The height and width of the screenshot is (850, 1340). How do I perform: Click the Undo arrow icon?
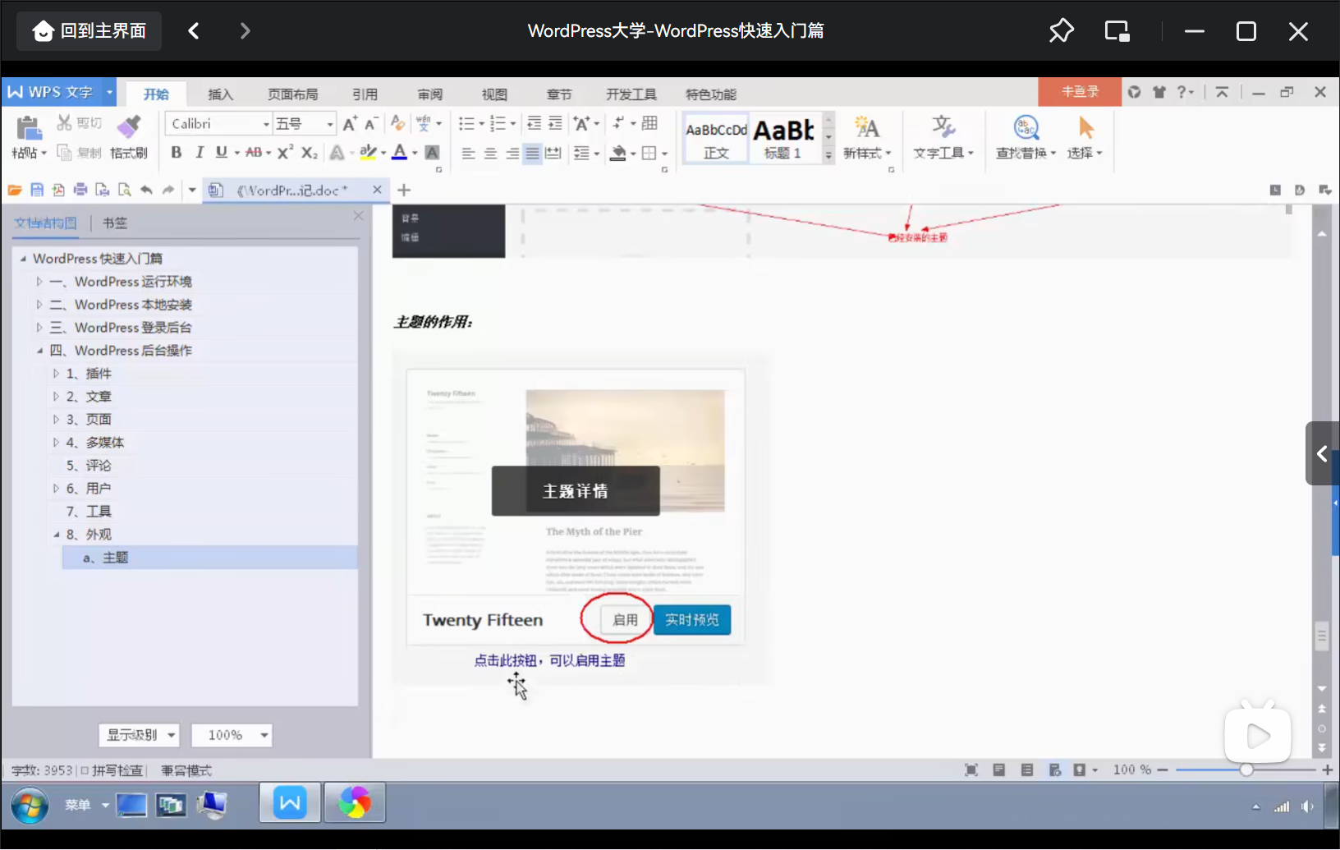(x=146, y=191)
